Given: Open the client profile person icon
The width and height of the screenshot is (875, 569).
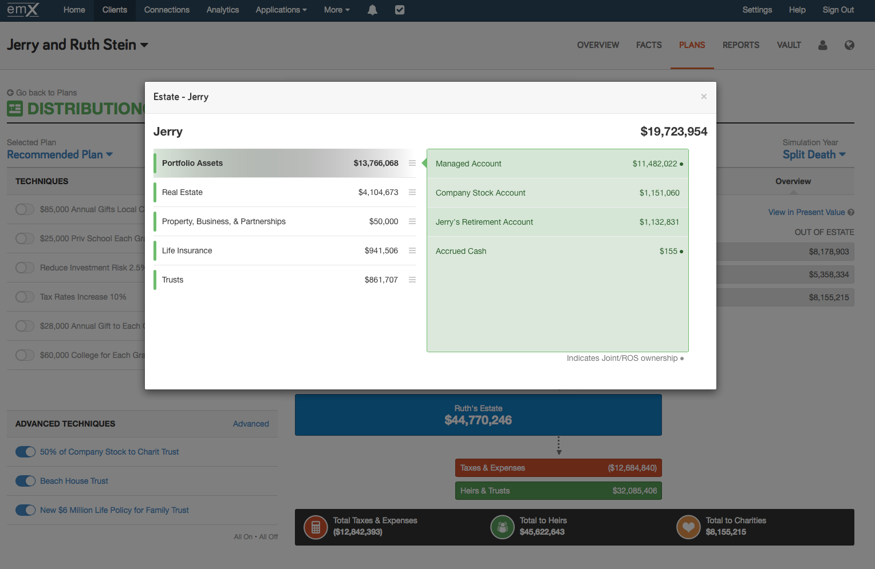Looking at the screenshot, I should point(823,45).
